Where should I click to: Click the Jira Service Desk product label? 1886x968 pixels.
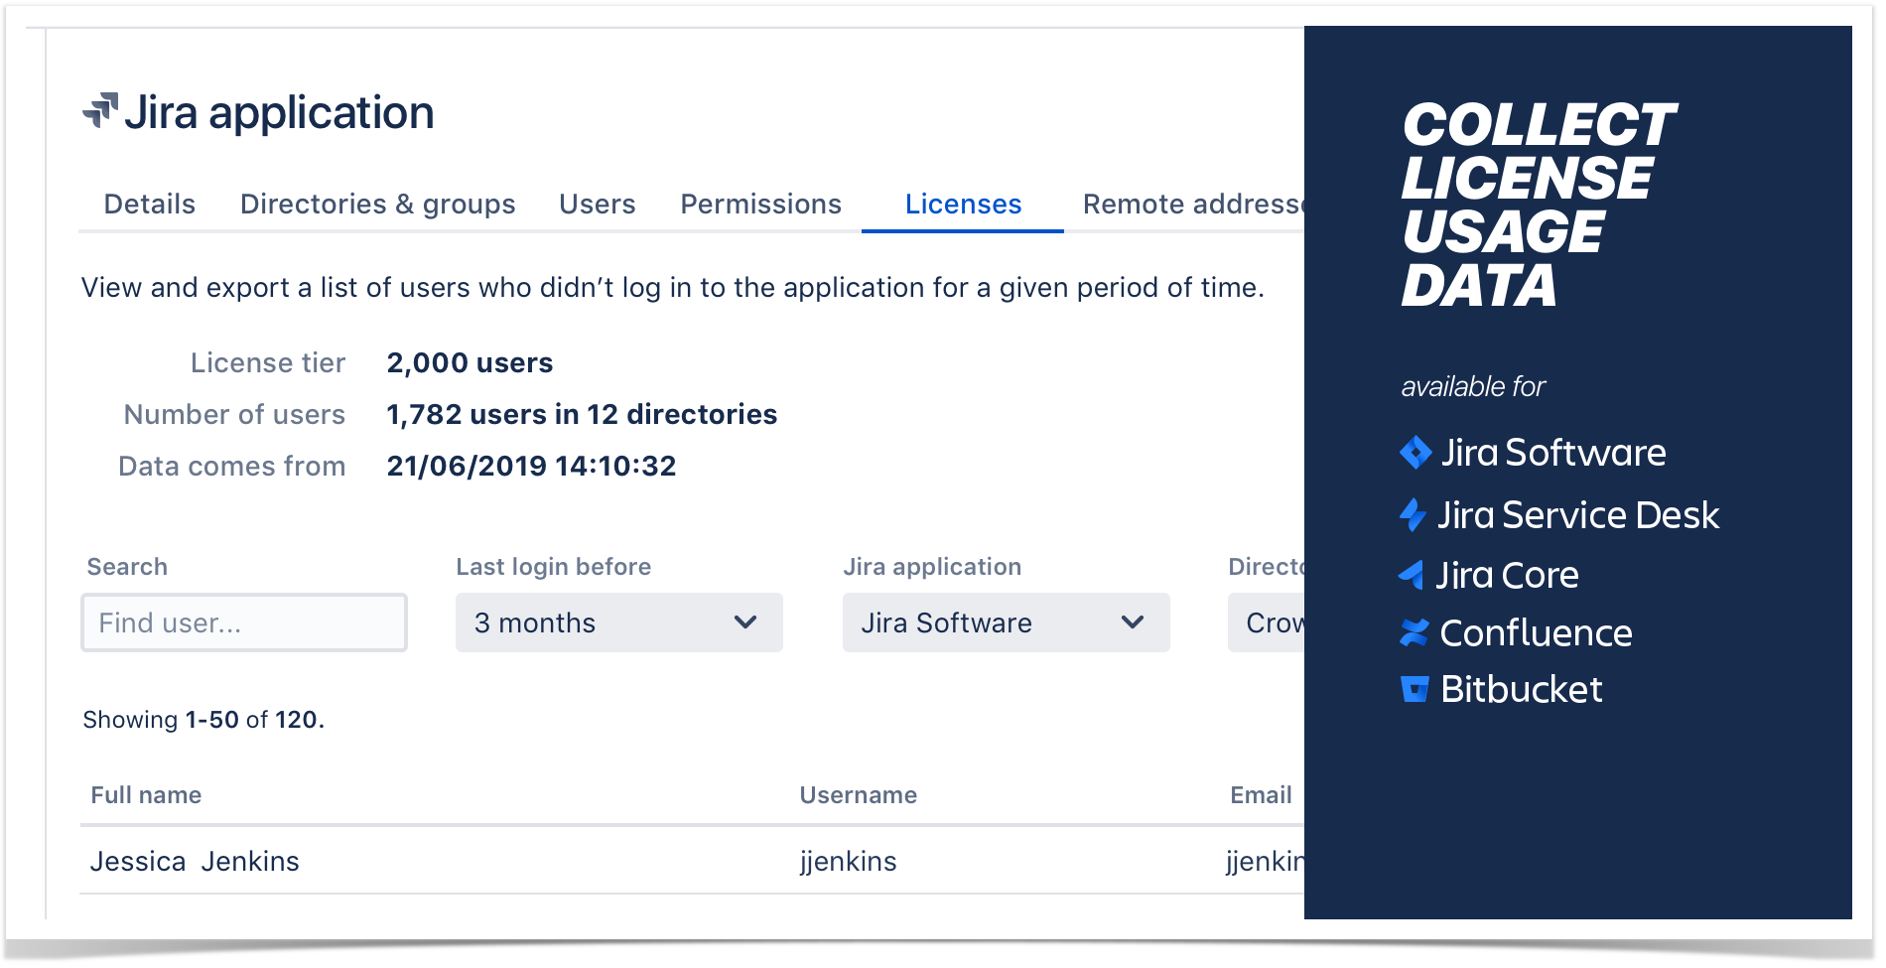pyautogui.click(x=1578, y=515)
